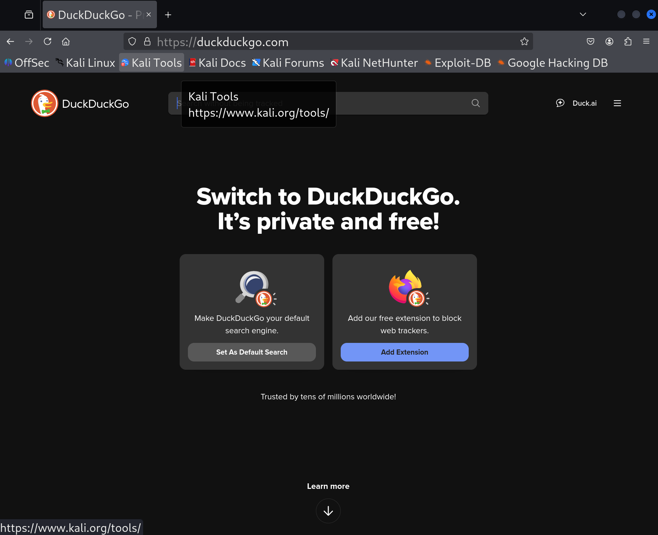Open recent browsing Firefox View icon
658x535 pixels.
(x=29, y=15)
